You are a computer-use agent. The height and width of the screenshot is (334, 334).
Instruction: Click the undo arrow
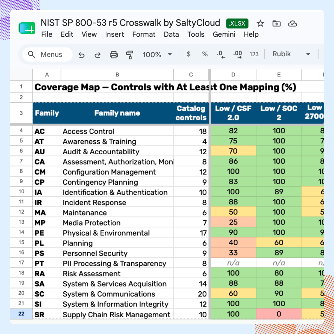point(81,55)
